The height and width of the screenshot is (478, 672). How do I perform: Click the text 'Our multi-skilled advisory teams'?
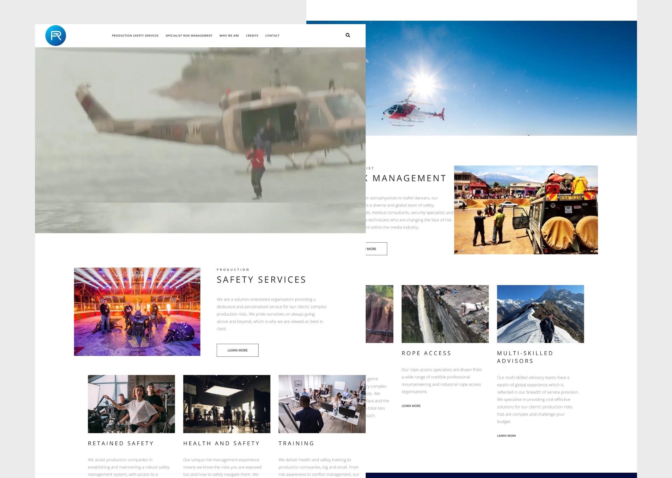tap(538, 399)
